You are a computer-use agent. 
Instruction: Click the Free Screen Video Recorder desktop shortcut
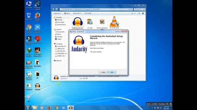click(38, 29)
